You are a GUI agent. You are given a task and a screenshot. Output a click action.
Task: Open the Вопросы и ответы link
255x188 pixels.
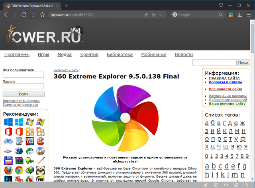click(x=225, y=82)
